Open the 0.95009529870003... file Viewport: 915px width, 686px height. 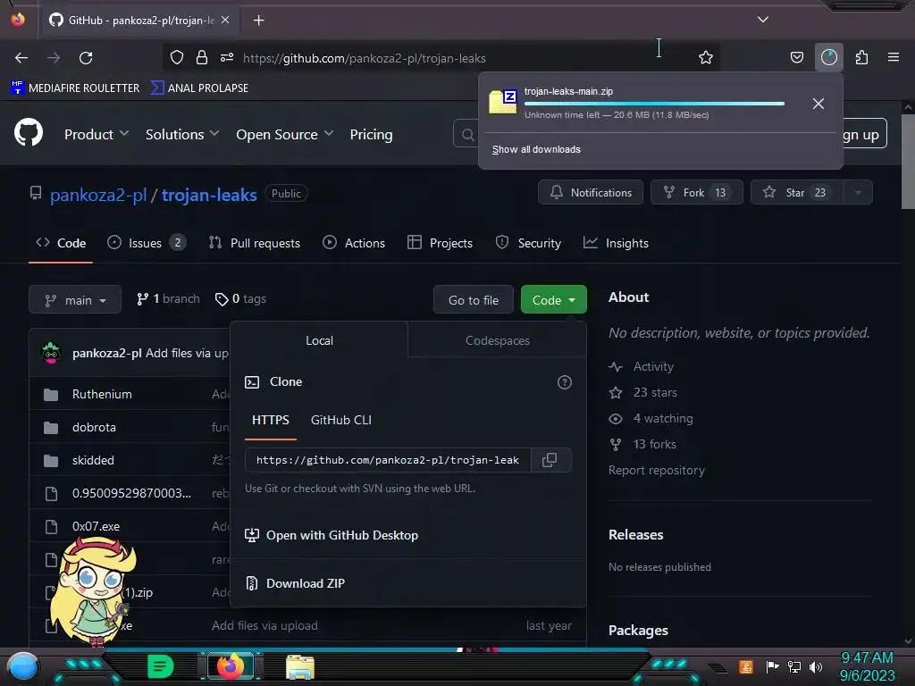[x=132, y=493]
